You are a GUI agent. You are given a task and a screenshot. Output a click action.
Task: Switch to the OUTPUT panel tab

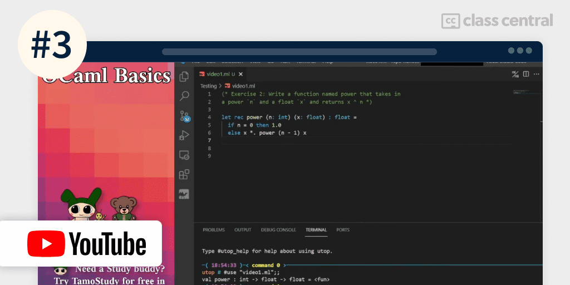[x=243, y=230]
